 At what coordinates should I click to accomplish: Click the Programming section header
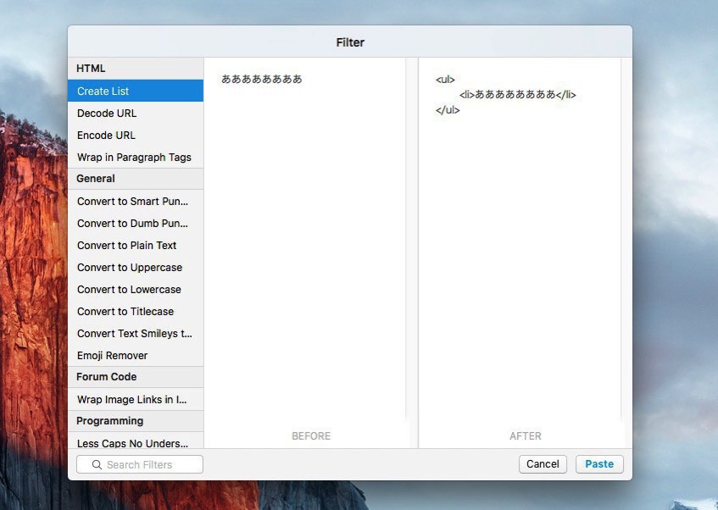(136, 421)
